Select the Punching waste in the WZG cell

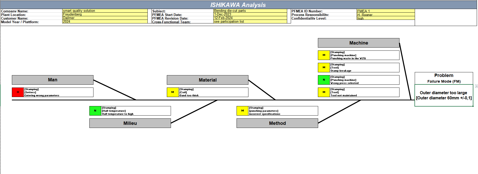pos(365,55)
